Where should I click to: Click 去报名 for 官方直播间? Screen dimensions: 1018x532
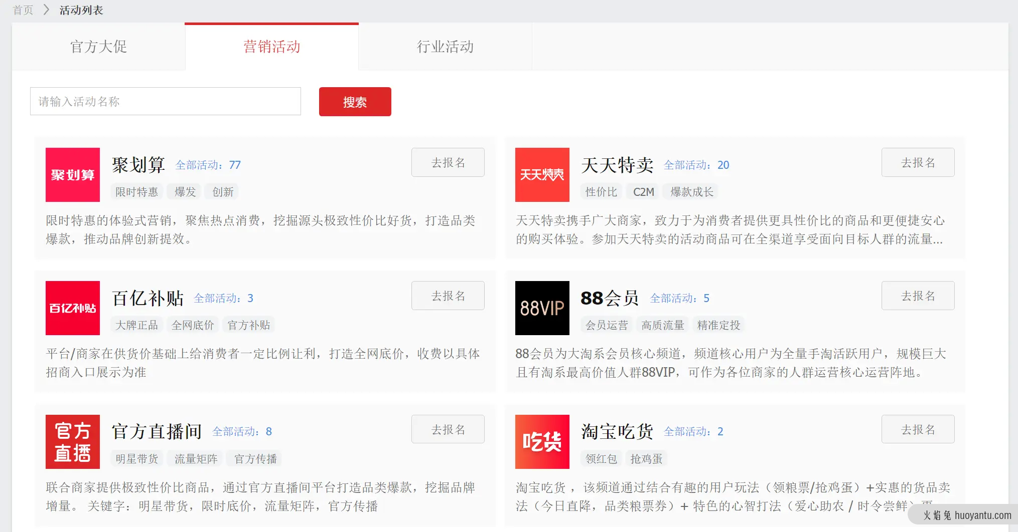448,429
